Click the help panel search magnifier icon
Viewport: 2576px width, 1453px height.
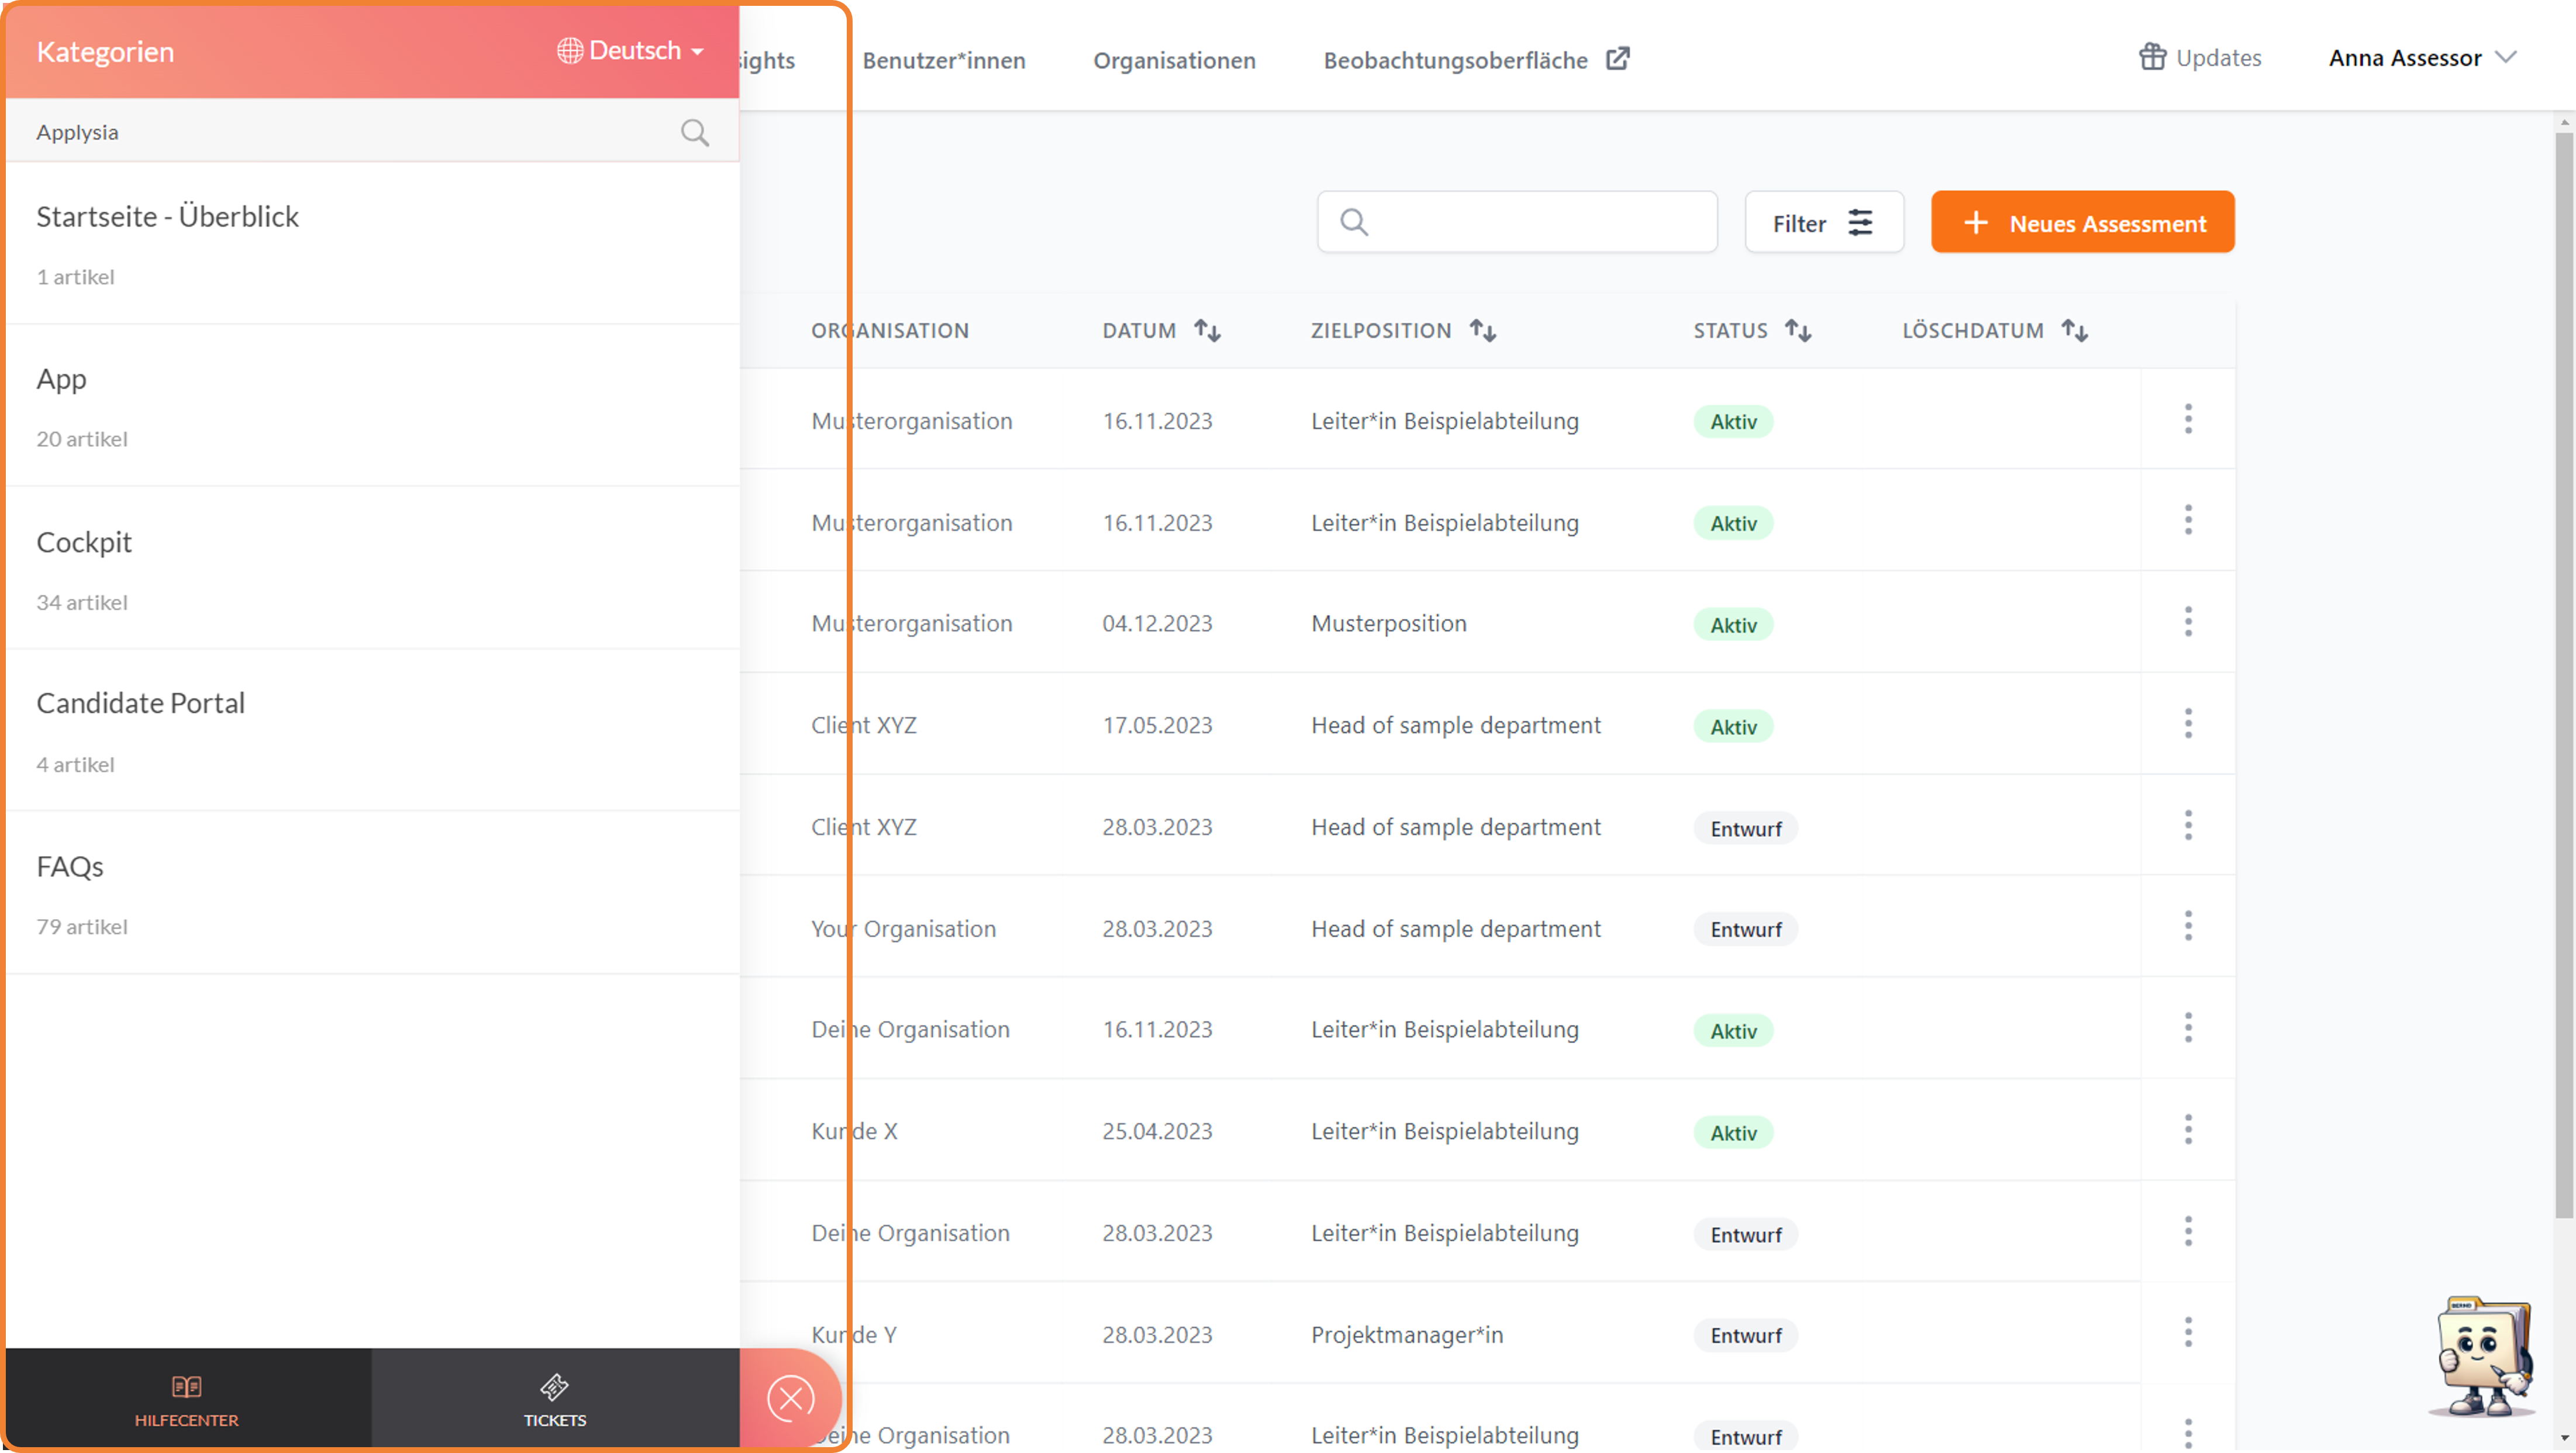(x=695, y=132)
